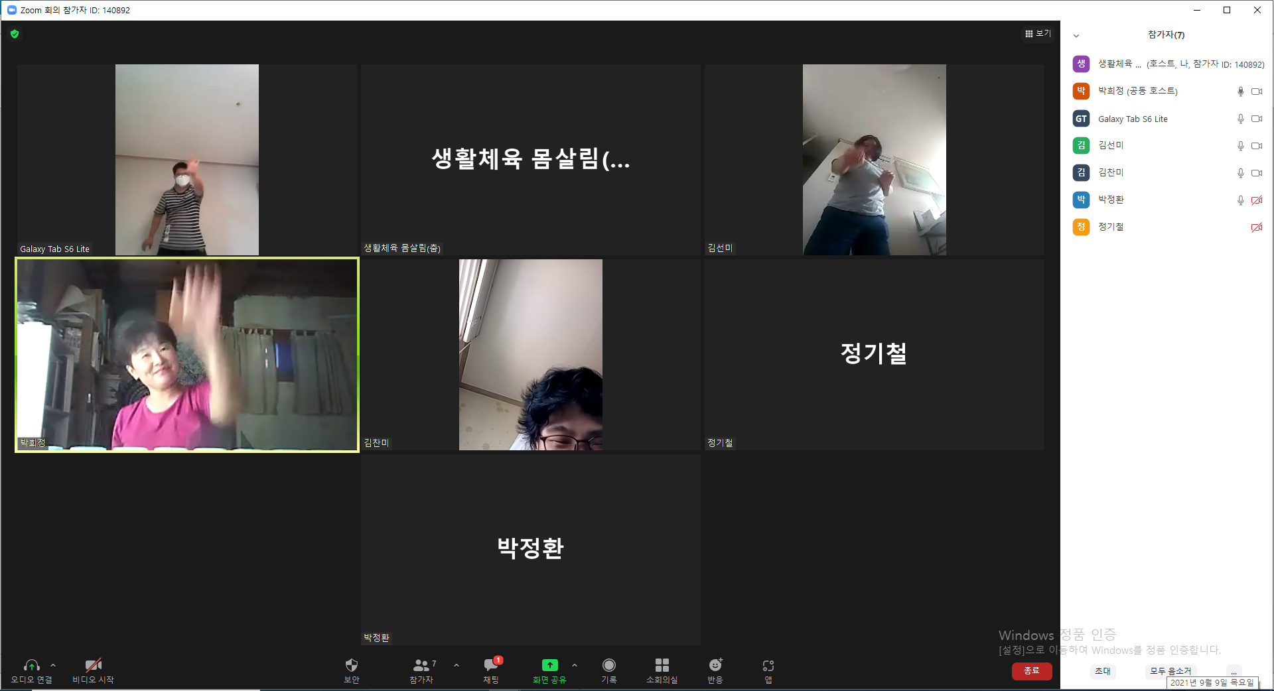This screenshot has width=1274, height=691.
Task: Select 김찬미 name in participants list
Action: click(x=1111, y=172)
